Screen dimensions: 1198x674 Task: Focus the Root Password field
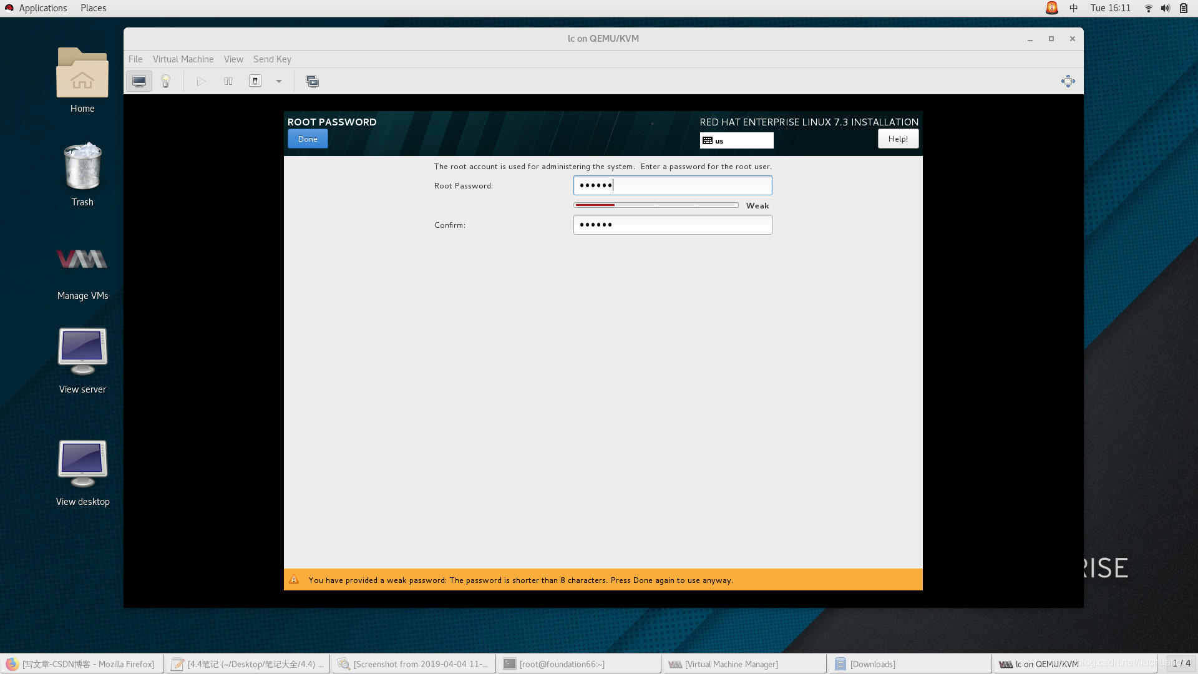click(673, 185)
